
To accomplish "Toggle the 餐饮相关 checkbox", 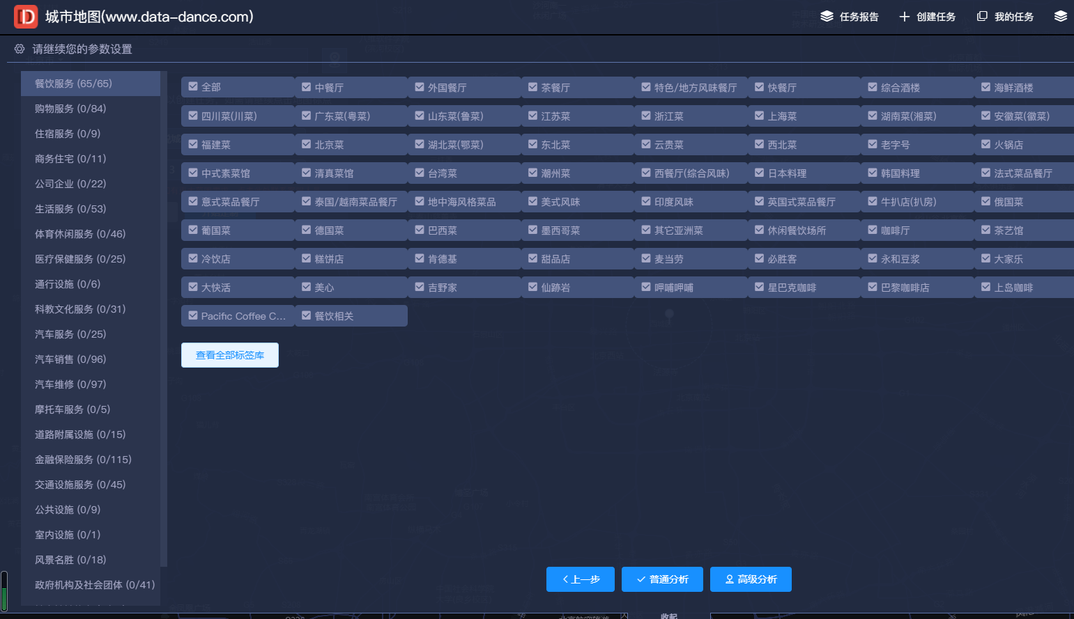I will pos(307,315).
